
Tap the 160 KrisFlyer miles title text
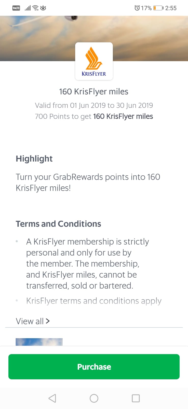click(94, 91)
